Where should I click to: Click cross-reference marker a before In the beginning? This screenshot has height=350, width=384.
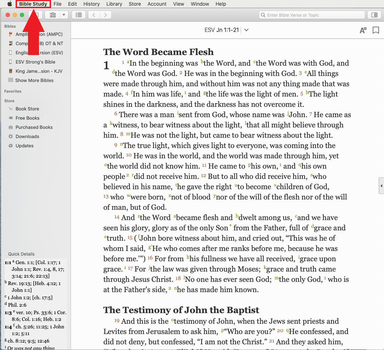point(128,62)
